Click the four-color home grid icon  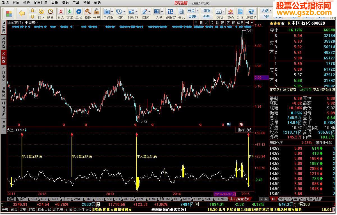click(9, 13)
